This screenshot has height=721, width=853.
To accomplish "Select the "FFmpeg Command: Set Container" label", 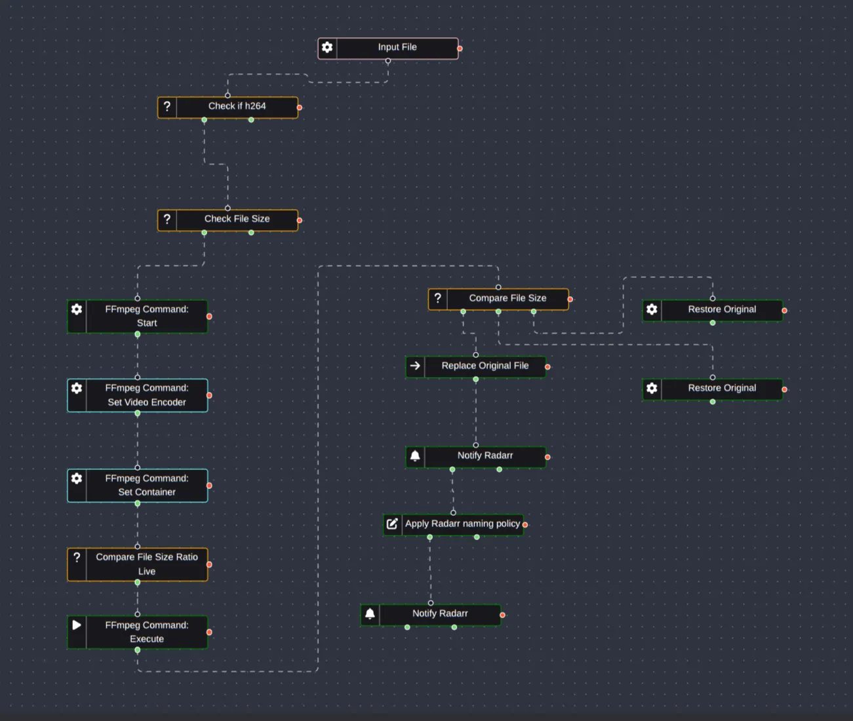I will point(147,485).
